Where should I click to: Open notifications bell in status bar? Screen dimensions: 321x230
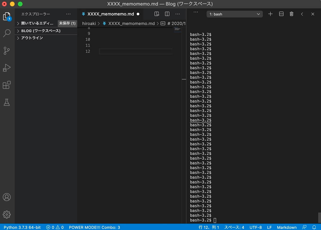(x=314, y=227)
